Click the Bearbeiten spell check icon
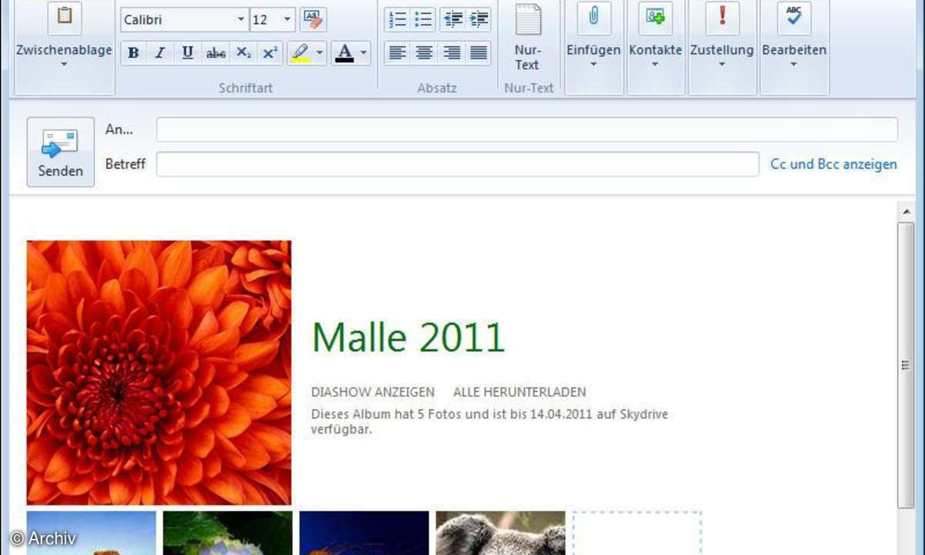The image size is (925, 555). [794, 17]
